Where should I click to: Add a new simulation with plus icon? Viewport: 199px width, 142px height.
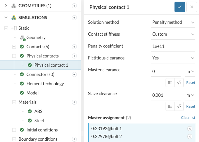[x=74, y=18]
